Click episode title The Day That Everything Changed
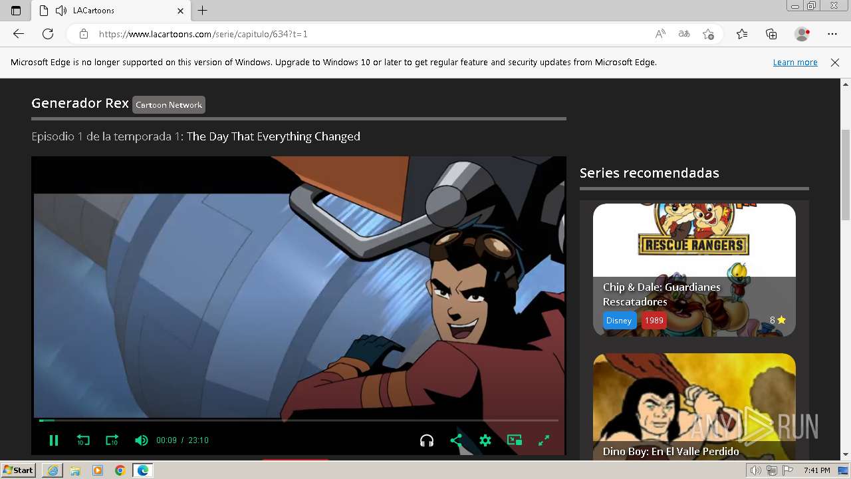This screenshot has width=851, height=479. click(x=273, y=136)
